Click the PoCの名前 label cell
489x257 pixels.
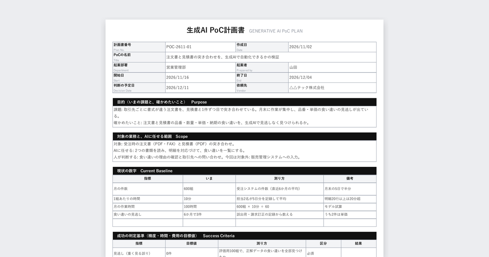[139, 57]
